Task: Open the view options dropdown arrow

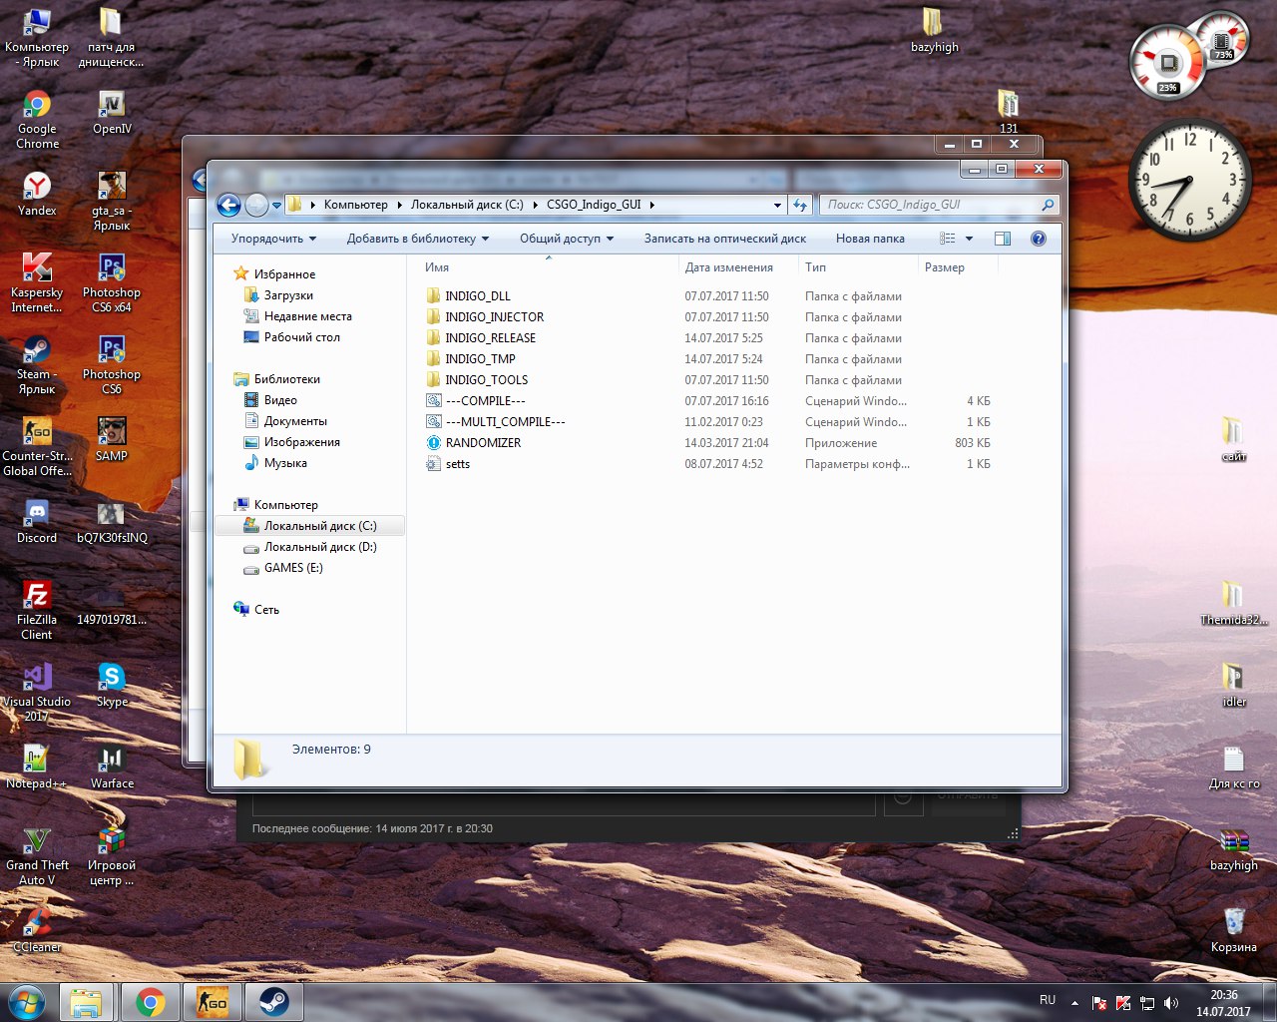Action: [969, 239]
